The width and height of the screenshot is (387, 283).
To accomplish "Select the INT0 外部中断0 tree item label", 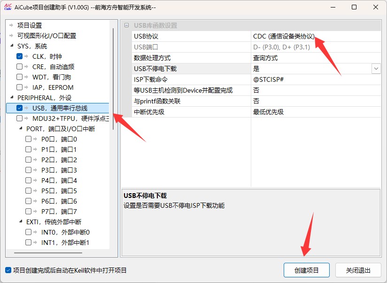I will pos(65,232).
